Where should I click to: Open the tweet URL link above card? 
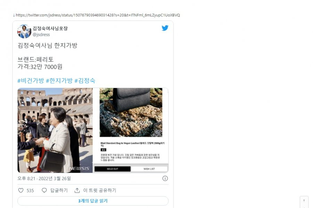pos(98,15)
